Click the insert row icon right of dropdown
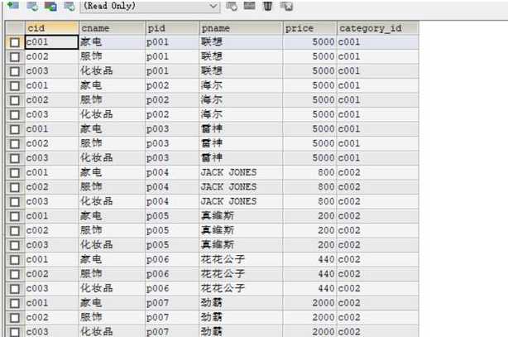The width and height of the screenshot is (508, 337). (232, 6)
